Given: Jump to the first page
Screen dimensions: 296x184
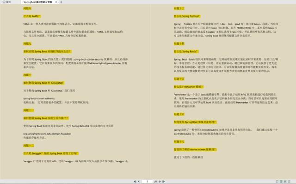Looking at the screenshot, I should (135, 182).
